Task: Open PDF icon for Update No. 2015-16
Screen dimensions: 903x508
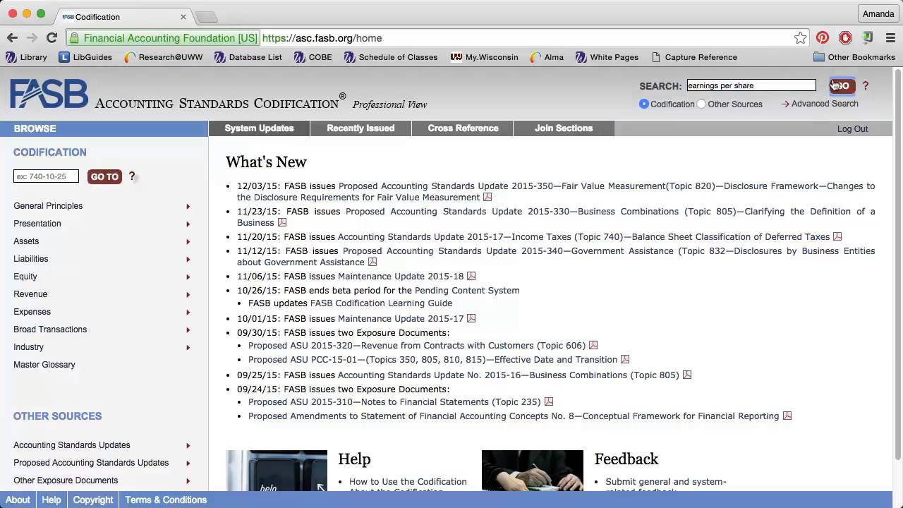Action: (687, 375)
